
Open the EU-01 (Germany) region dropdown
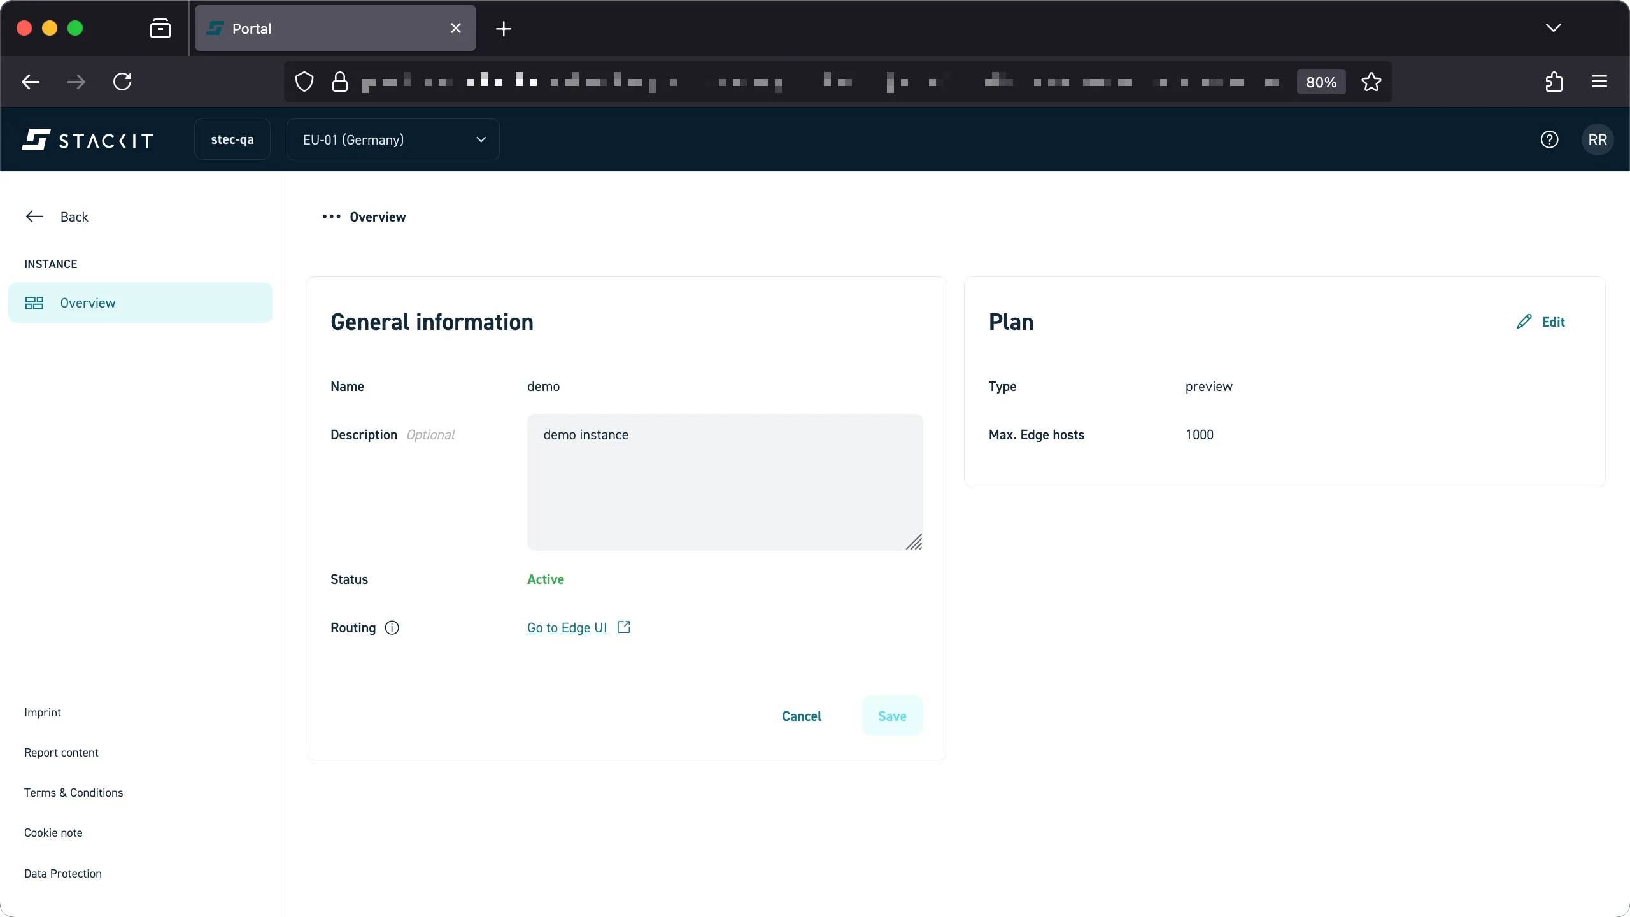coord(392,139)
